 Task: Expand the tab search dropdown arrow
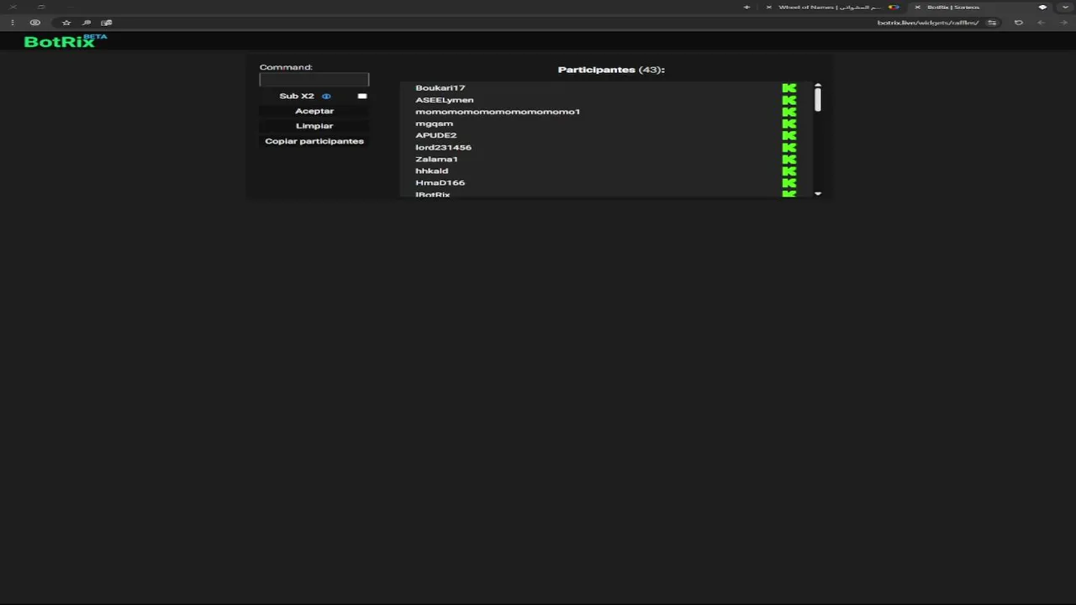[1065, 8]
